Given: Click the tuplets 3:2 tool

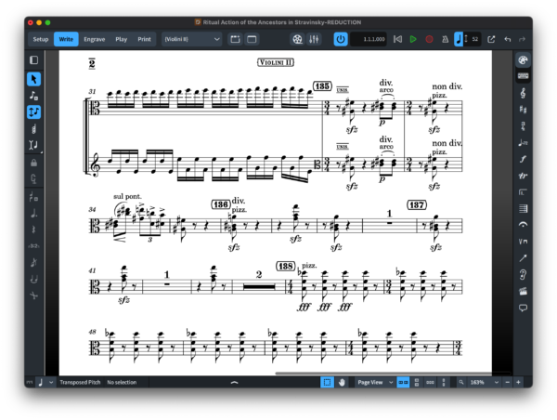Looking at the screenshot, I should click(x=33, y=245).
